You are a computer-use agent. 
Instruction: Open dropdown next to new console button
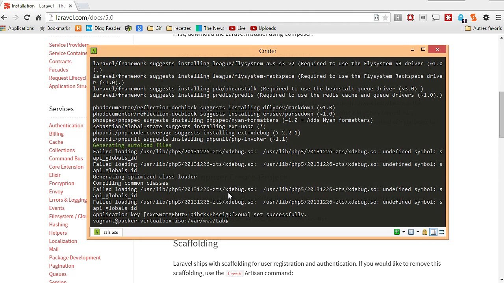pos(404,232)
